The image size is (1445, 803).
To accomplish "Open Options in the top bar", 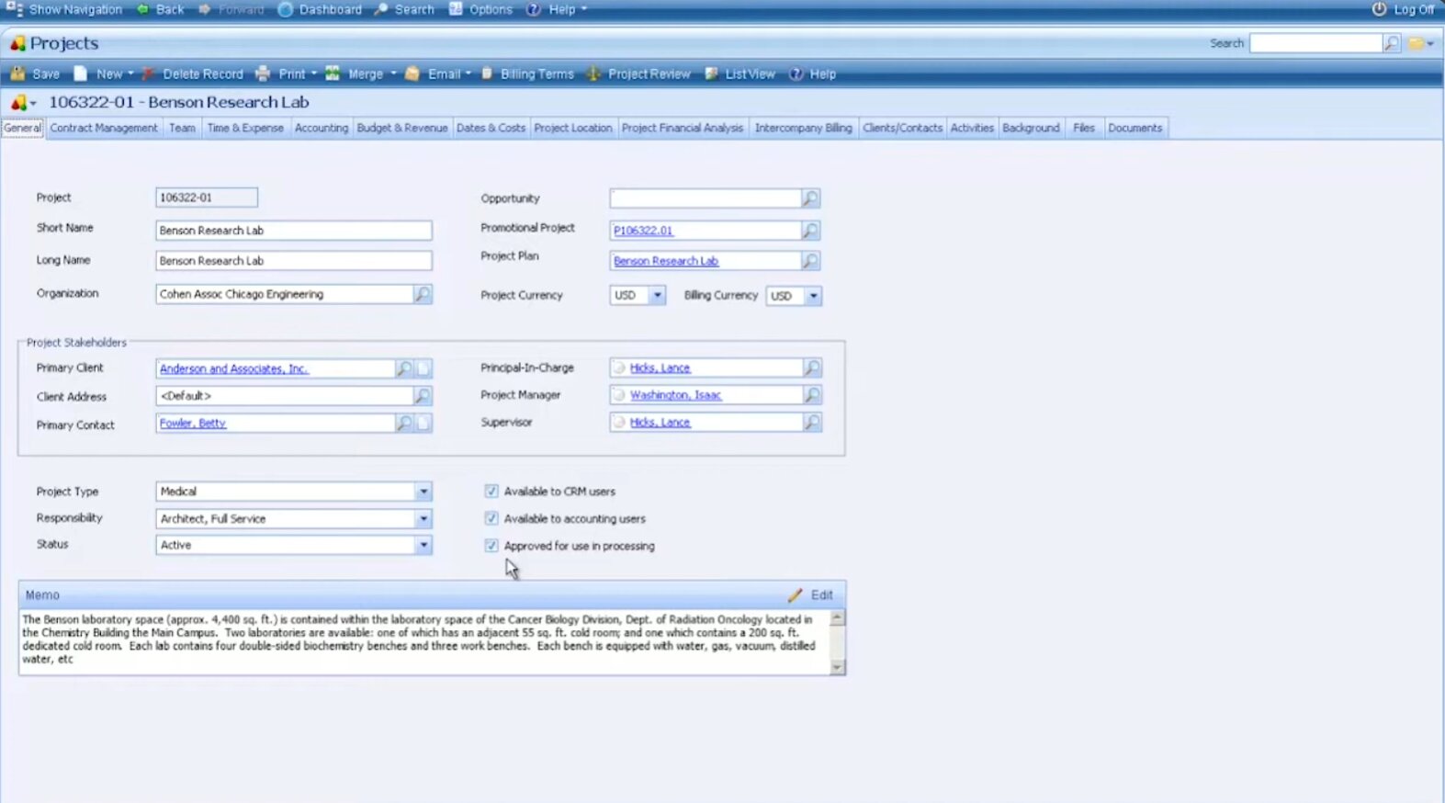I will (480, 9).
